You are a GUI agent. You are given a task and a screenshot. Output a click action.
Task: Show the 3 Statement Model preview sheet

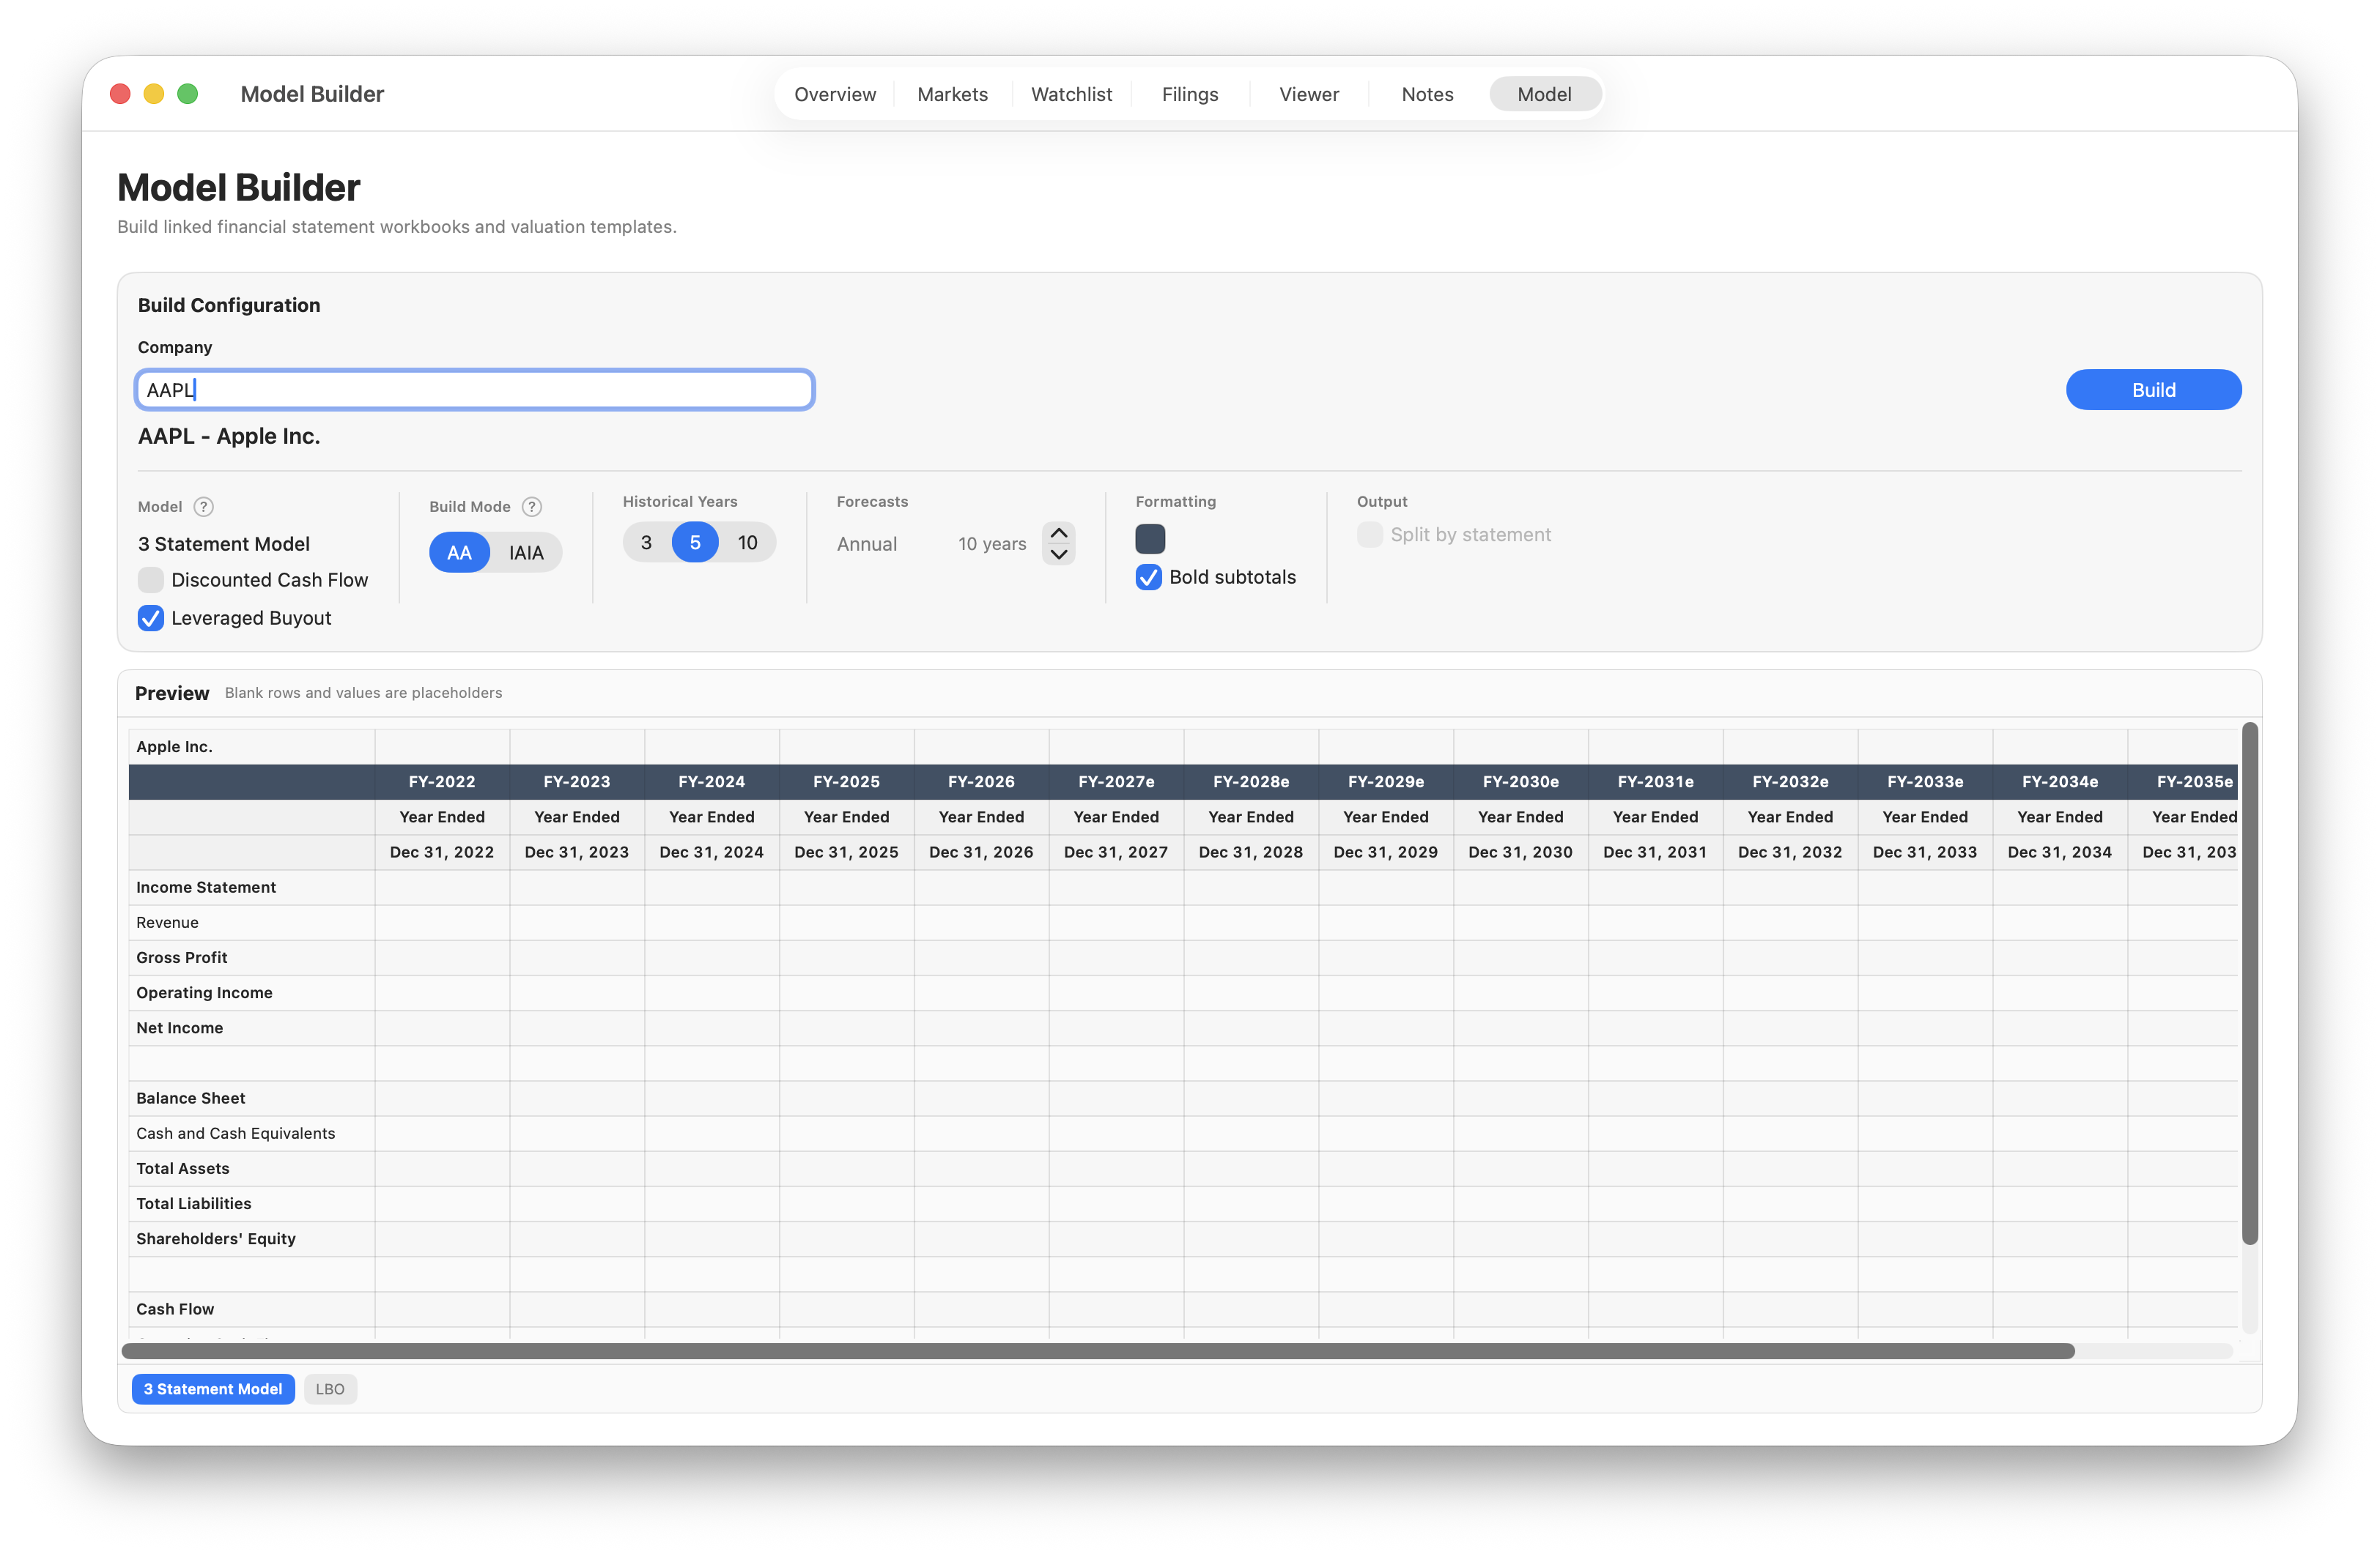[213, 1389]
